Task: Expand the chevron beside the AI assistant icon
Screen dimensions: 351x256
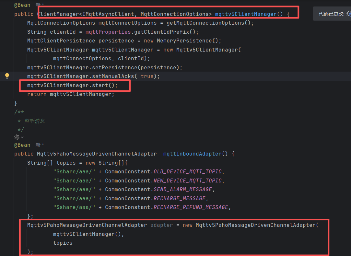Action: click(x=22, y=137)
